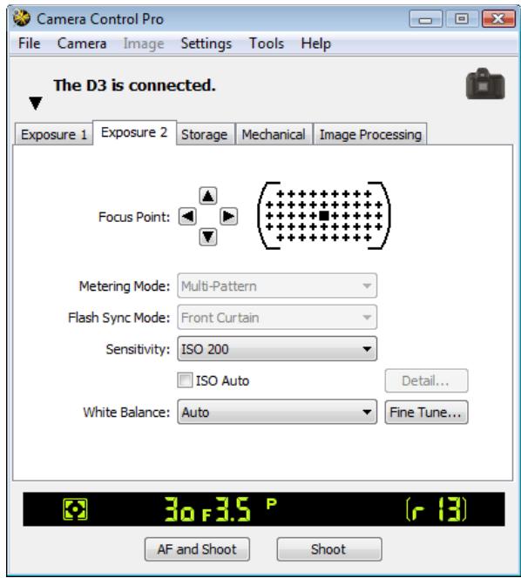
Task: Move focus point down with arrow button
Action: point(207,237)
